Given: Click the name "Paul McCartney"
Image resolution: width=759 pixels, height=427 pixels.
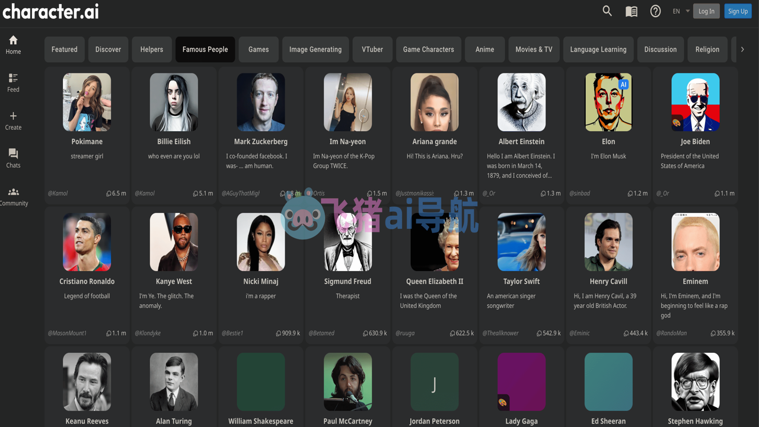Looking at the screenshot, I should click(x=348, y=421).
